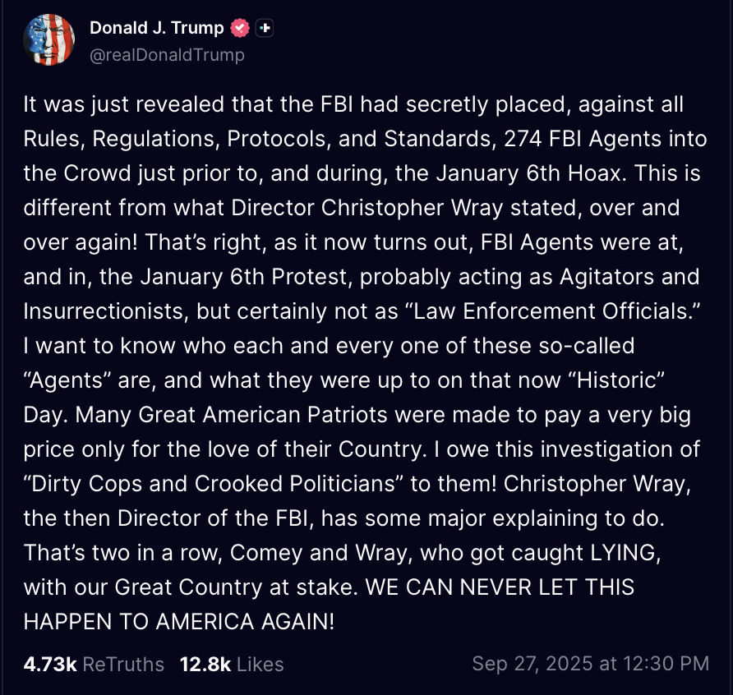Click "WE CAN NEVER LET THIS" text
Screen dimensions: 733x695
click(500, 587)
